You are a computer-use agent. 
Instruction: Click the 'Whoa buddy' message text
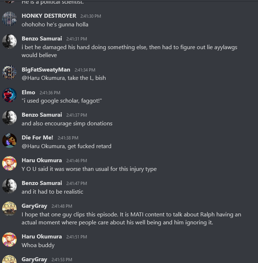point(38,245)
